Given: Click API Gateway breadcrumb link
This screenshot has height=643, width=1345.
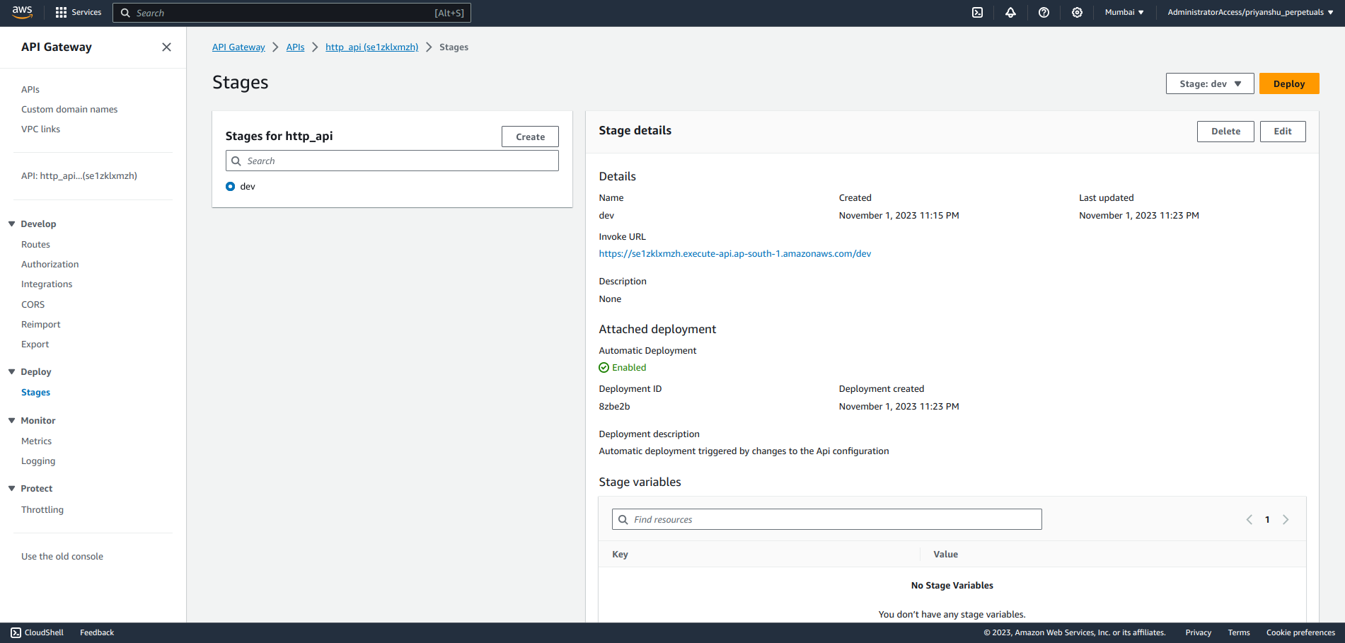Looking at the screenshot, I should coord(238,47).
